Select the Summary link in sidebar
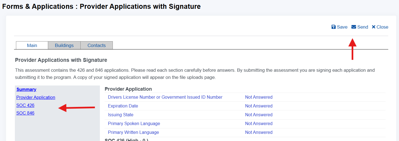399x141 pixels. pyautogui.click(x=26, y=89)
